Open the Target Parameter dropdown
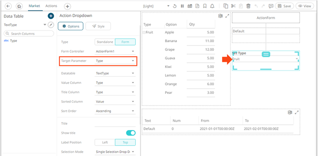Screen dimensions: 318x156 [115, 61]
